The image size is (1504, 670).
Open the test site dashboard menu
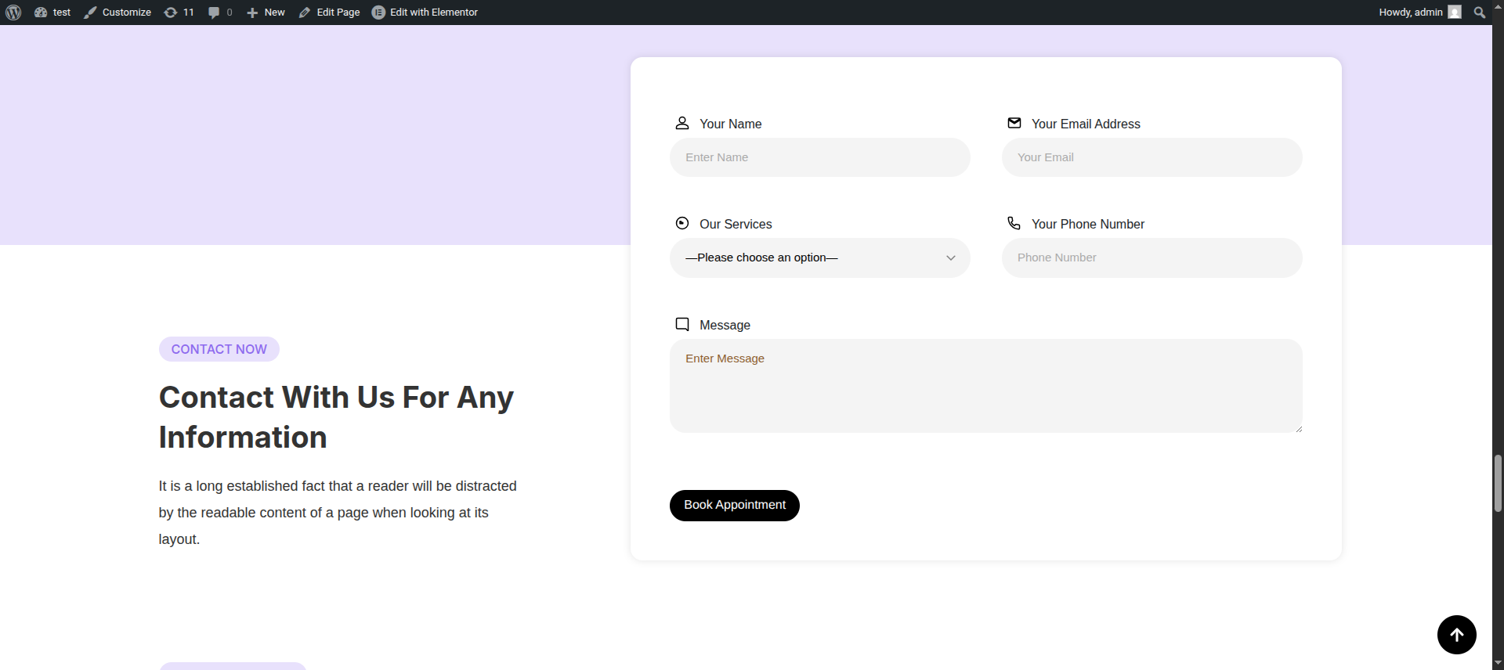(x=52, y=13)
